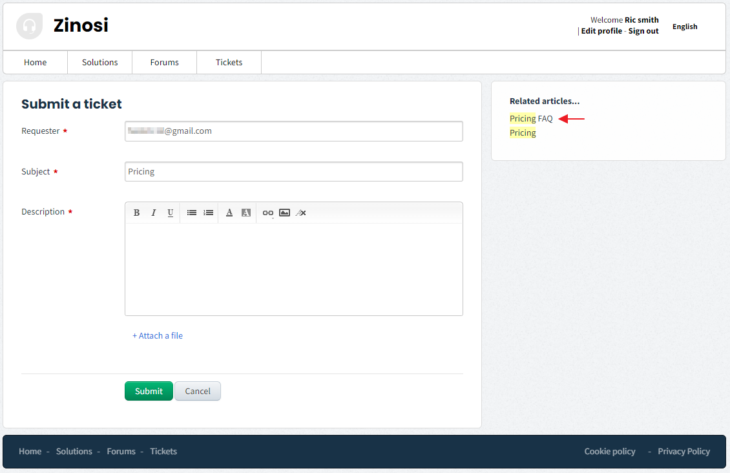Click the Sign out link

(643, 31)
